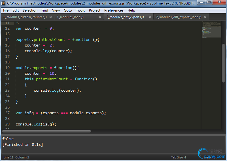This screenshot has height=161, width=227.
Task: Open the Preferences menu
Action: [114, 10]
